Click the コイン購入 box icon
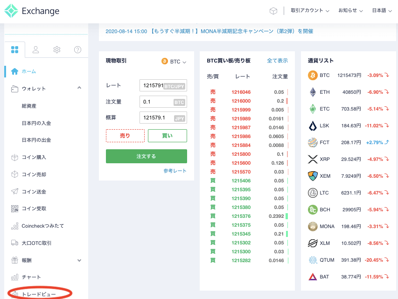The width and height of the screenshot is (398, 299). 15,157
